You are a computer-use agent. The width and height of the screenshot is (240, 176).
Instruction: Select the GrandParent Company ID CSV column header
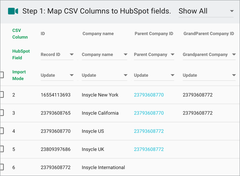tap(209, 34)
